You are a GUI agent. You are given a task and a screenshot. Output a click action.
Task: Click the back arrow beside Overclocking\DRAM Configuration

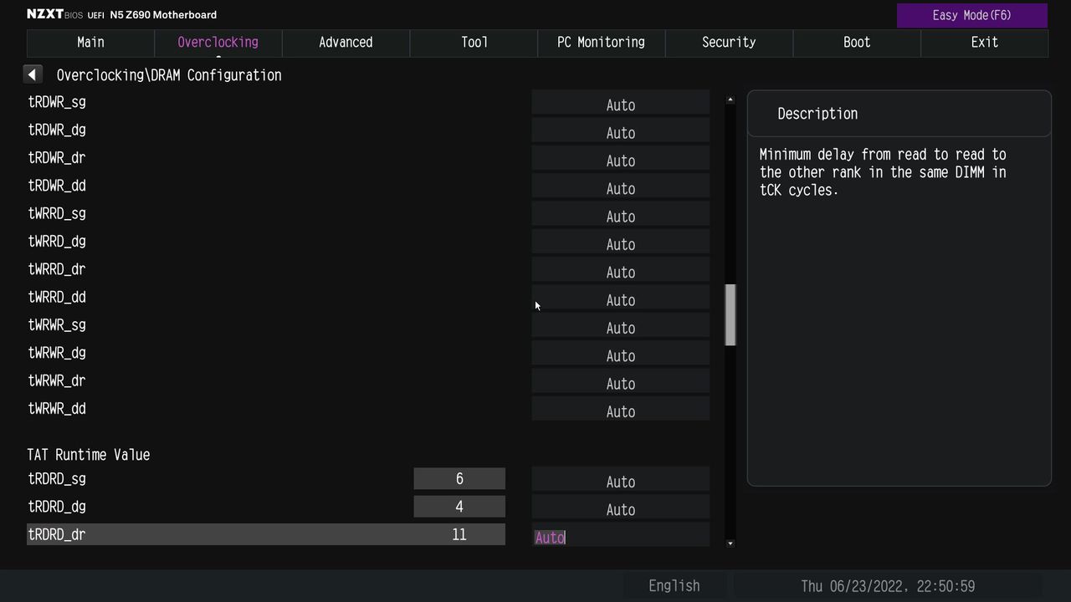tap(32, 74)
